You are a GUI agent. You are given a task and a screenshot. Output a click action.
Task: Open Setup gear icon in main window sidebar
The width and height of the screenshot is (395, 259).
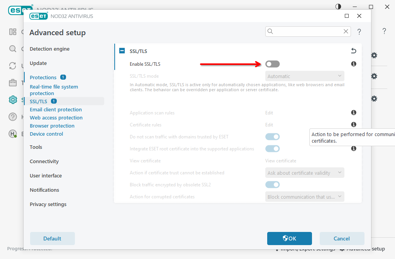pos(13,100)
